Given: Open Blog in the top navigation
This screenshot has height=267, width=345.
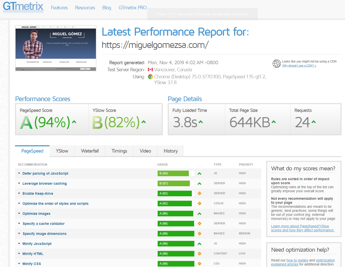Looking at the screenshot, I should tap(107, 8).
